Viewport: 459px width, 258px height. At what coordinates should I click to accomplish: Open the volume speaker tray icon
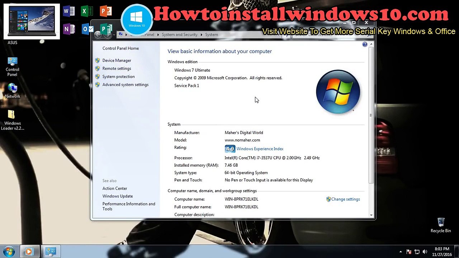pyautogui.click(x=425, y=252)
